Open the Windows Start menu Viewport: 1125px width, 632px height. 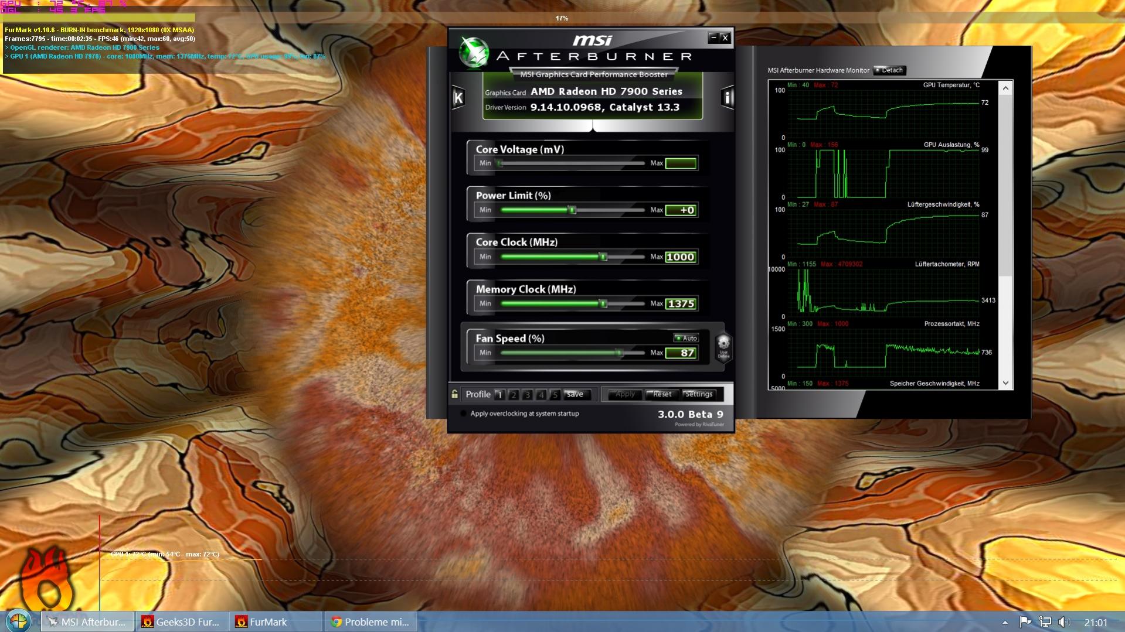point(18,621)
